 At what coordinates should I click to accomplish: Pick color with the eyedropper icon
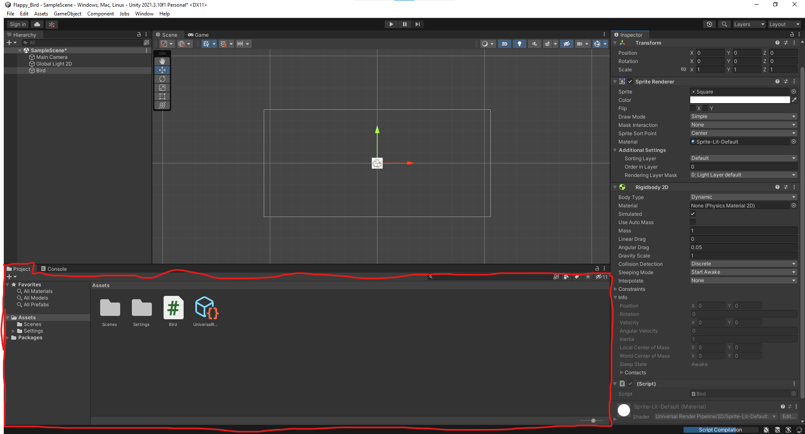pos(794,100)
